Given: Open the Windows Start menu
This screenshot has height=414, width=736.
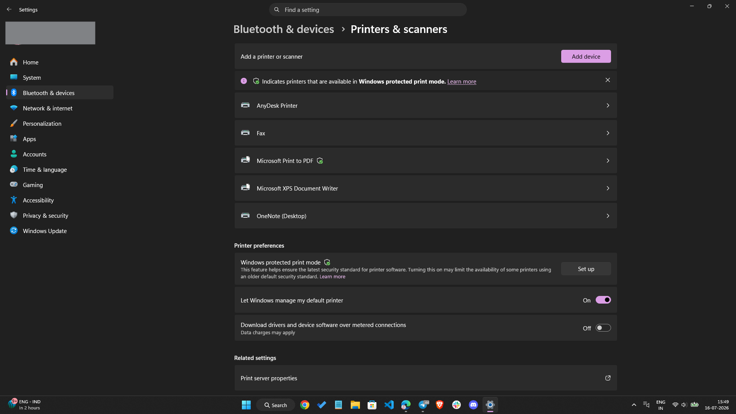Looking at the screenshot, I should (x=246, y=405).
